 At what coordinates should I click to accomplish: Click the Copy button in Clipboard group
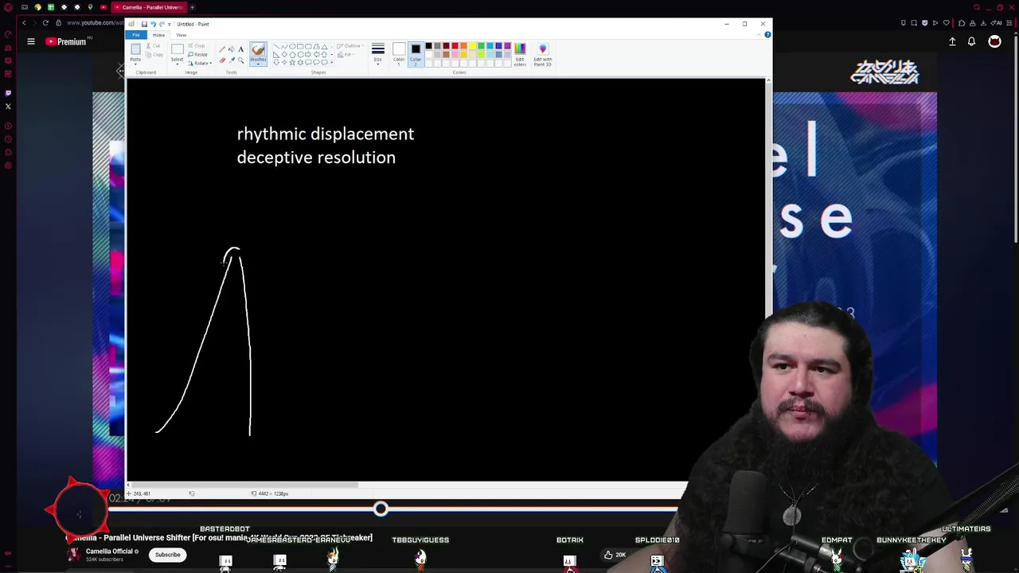click(154, 55)
